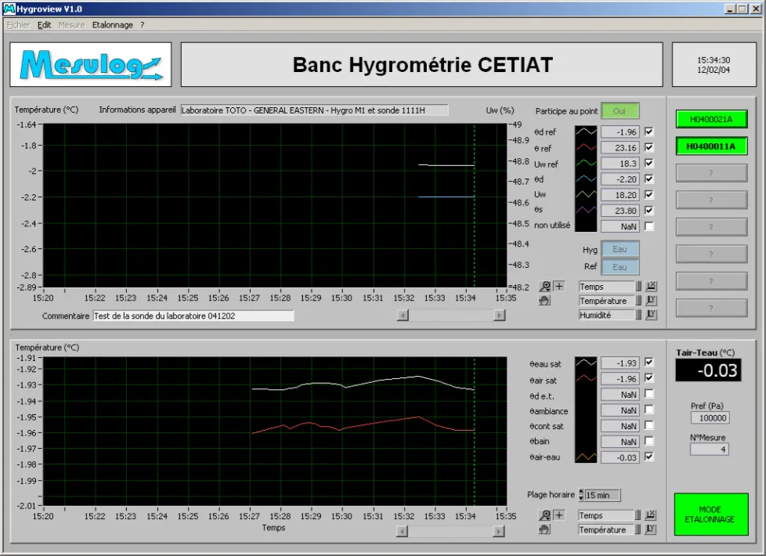Viewport: 766px width, 556px height.
Task: Uncheck the θd ref plot checkbox
Action: 649,132
